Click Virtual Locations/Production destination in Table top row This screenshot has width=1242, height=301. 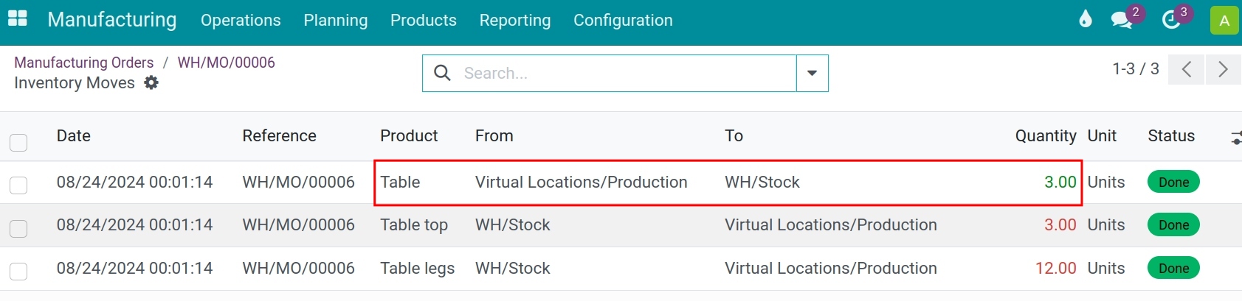[831, 224]
